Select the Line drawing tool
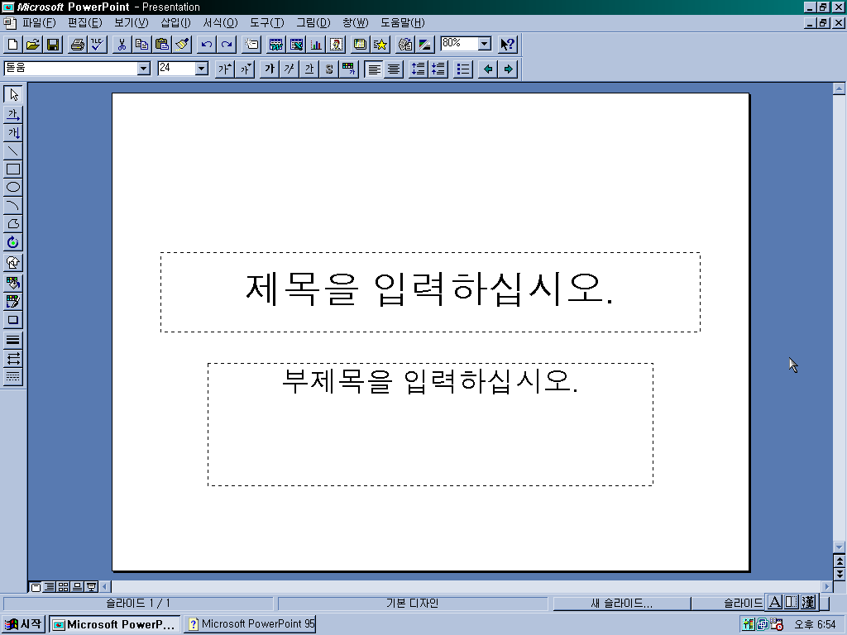Viewport: 847px width, 635px height. pos(13,150)
